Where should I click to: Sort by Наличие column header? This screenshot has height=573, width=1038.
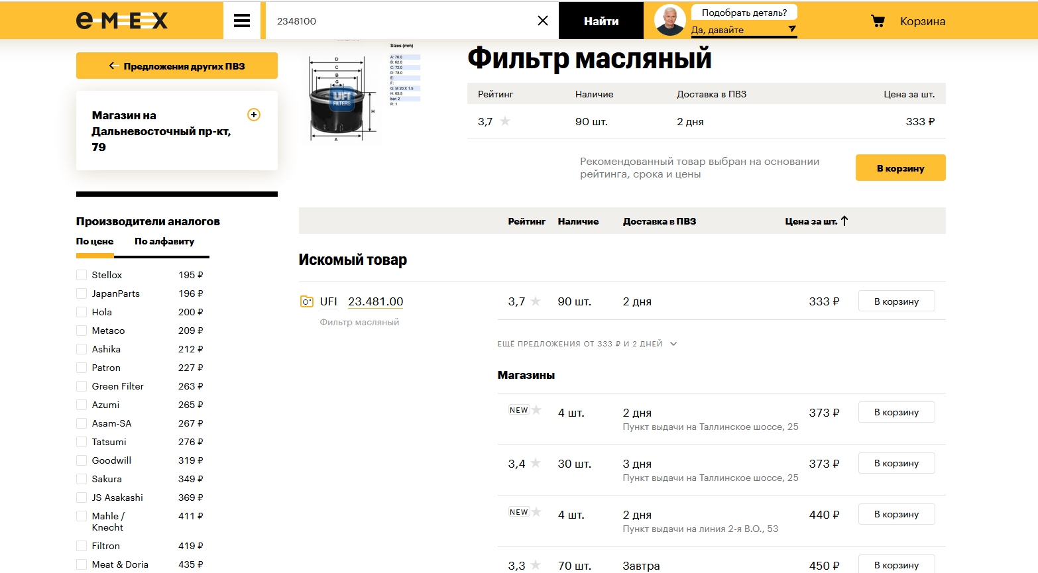click(578, 221)
